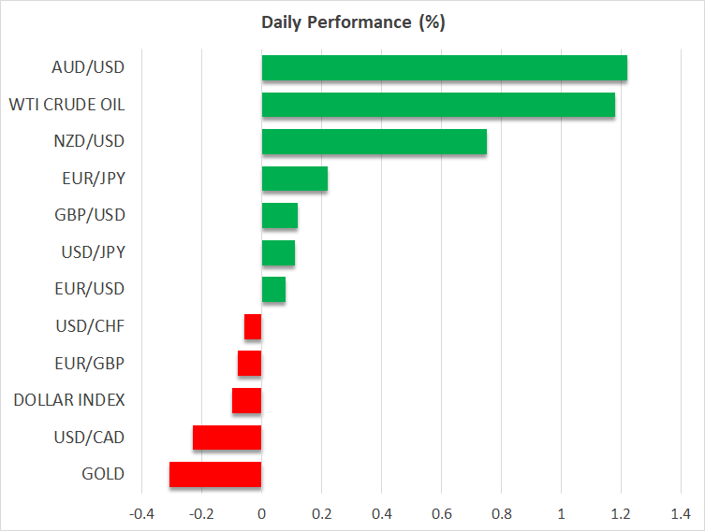Click the DOLLAR INDEX axis label
Viewport: 705px width, 531px height.
pos(69,400)
